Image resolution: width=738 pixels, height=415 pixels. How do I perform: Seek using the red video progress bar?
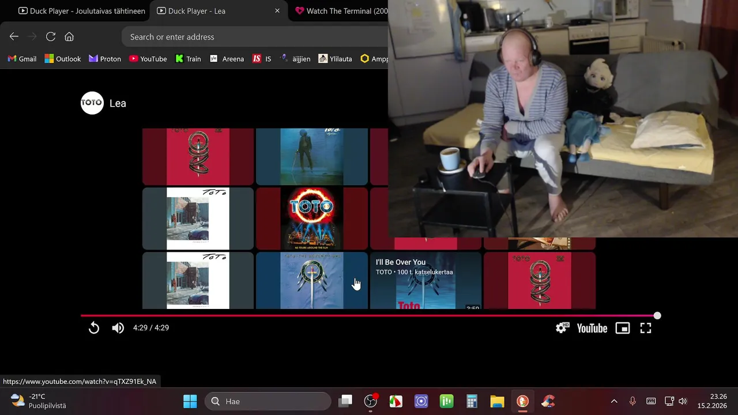coord(369,316)
